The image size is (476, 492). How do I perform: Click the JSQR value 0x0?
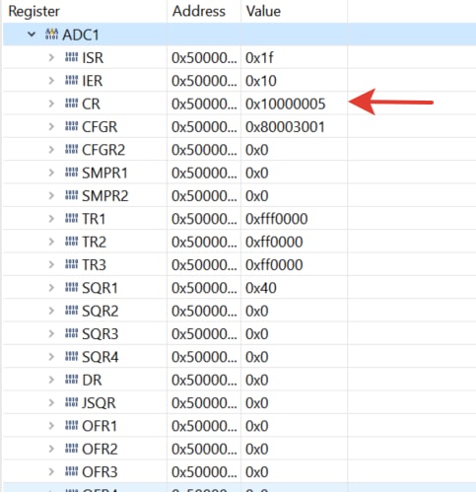[x=257, y=403]
